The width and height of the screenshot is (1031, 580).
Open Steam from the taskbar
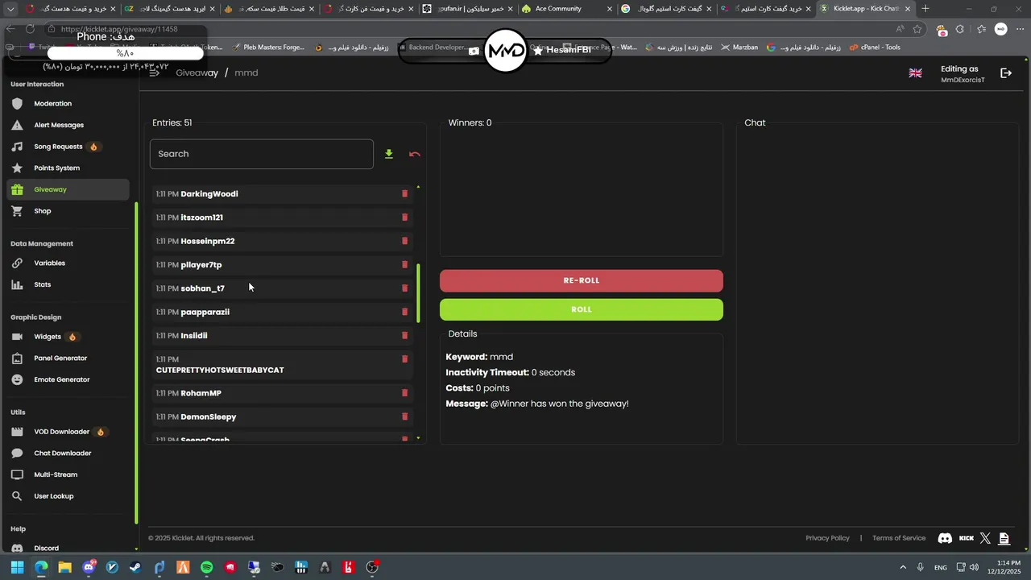[135, 567]
